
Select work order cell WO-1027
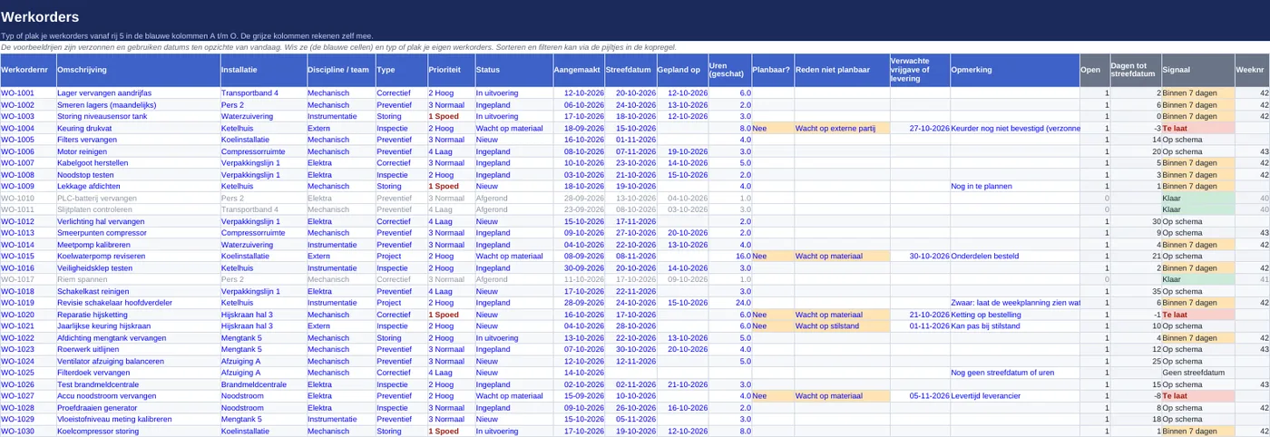(x=27, y=396)
